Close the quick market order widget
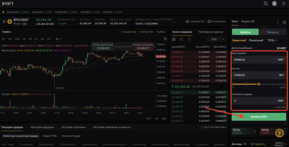 tap(154, 47)
